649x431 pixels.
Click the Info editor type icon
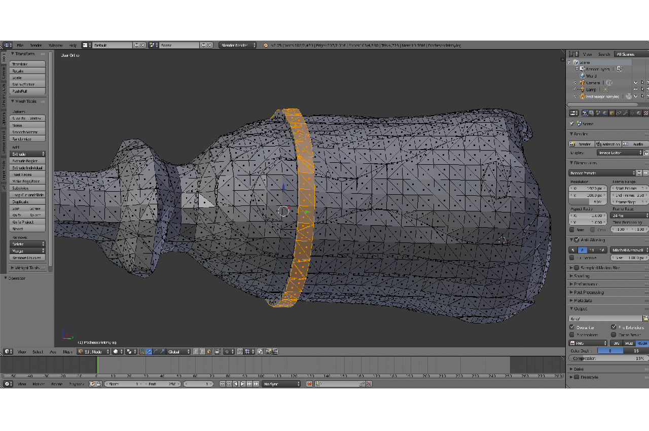coord(8,45)
